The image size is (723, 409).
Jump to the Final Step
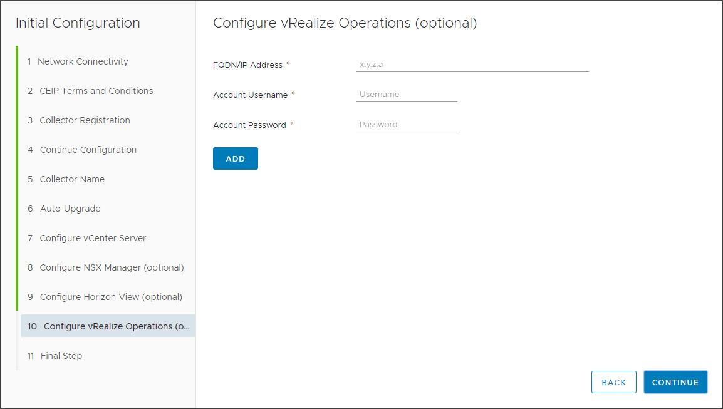(61, 356)
